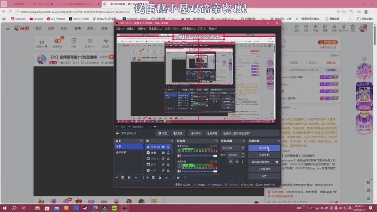The height and width of the screenshot is (212, 377).
Task: Delete the selected source with trash icon
Action: pyautogui.click(x=153, y=178)
